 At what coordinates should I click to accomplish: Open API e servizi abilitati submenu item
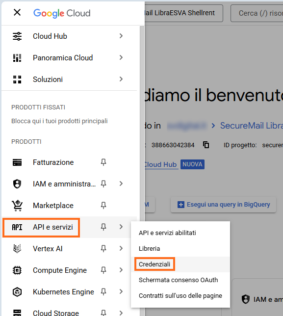tap(180, 233)
